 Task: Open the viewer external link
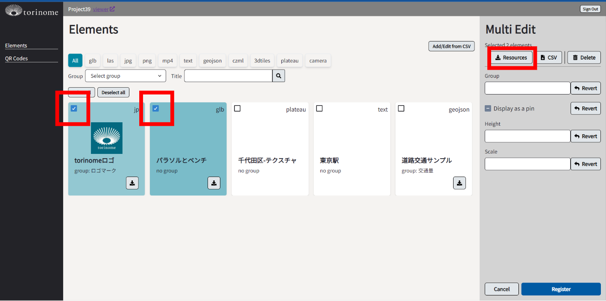(x=104, y=9)
